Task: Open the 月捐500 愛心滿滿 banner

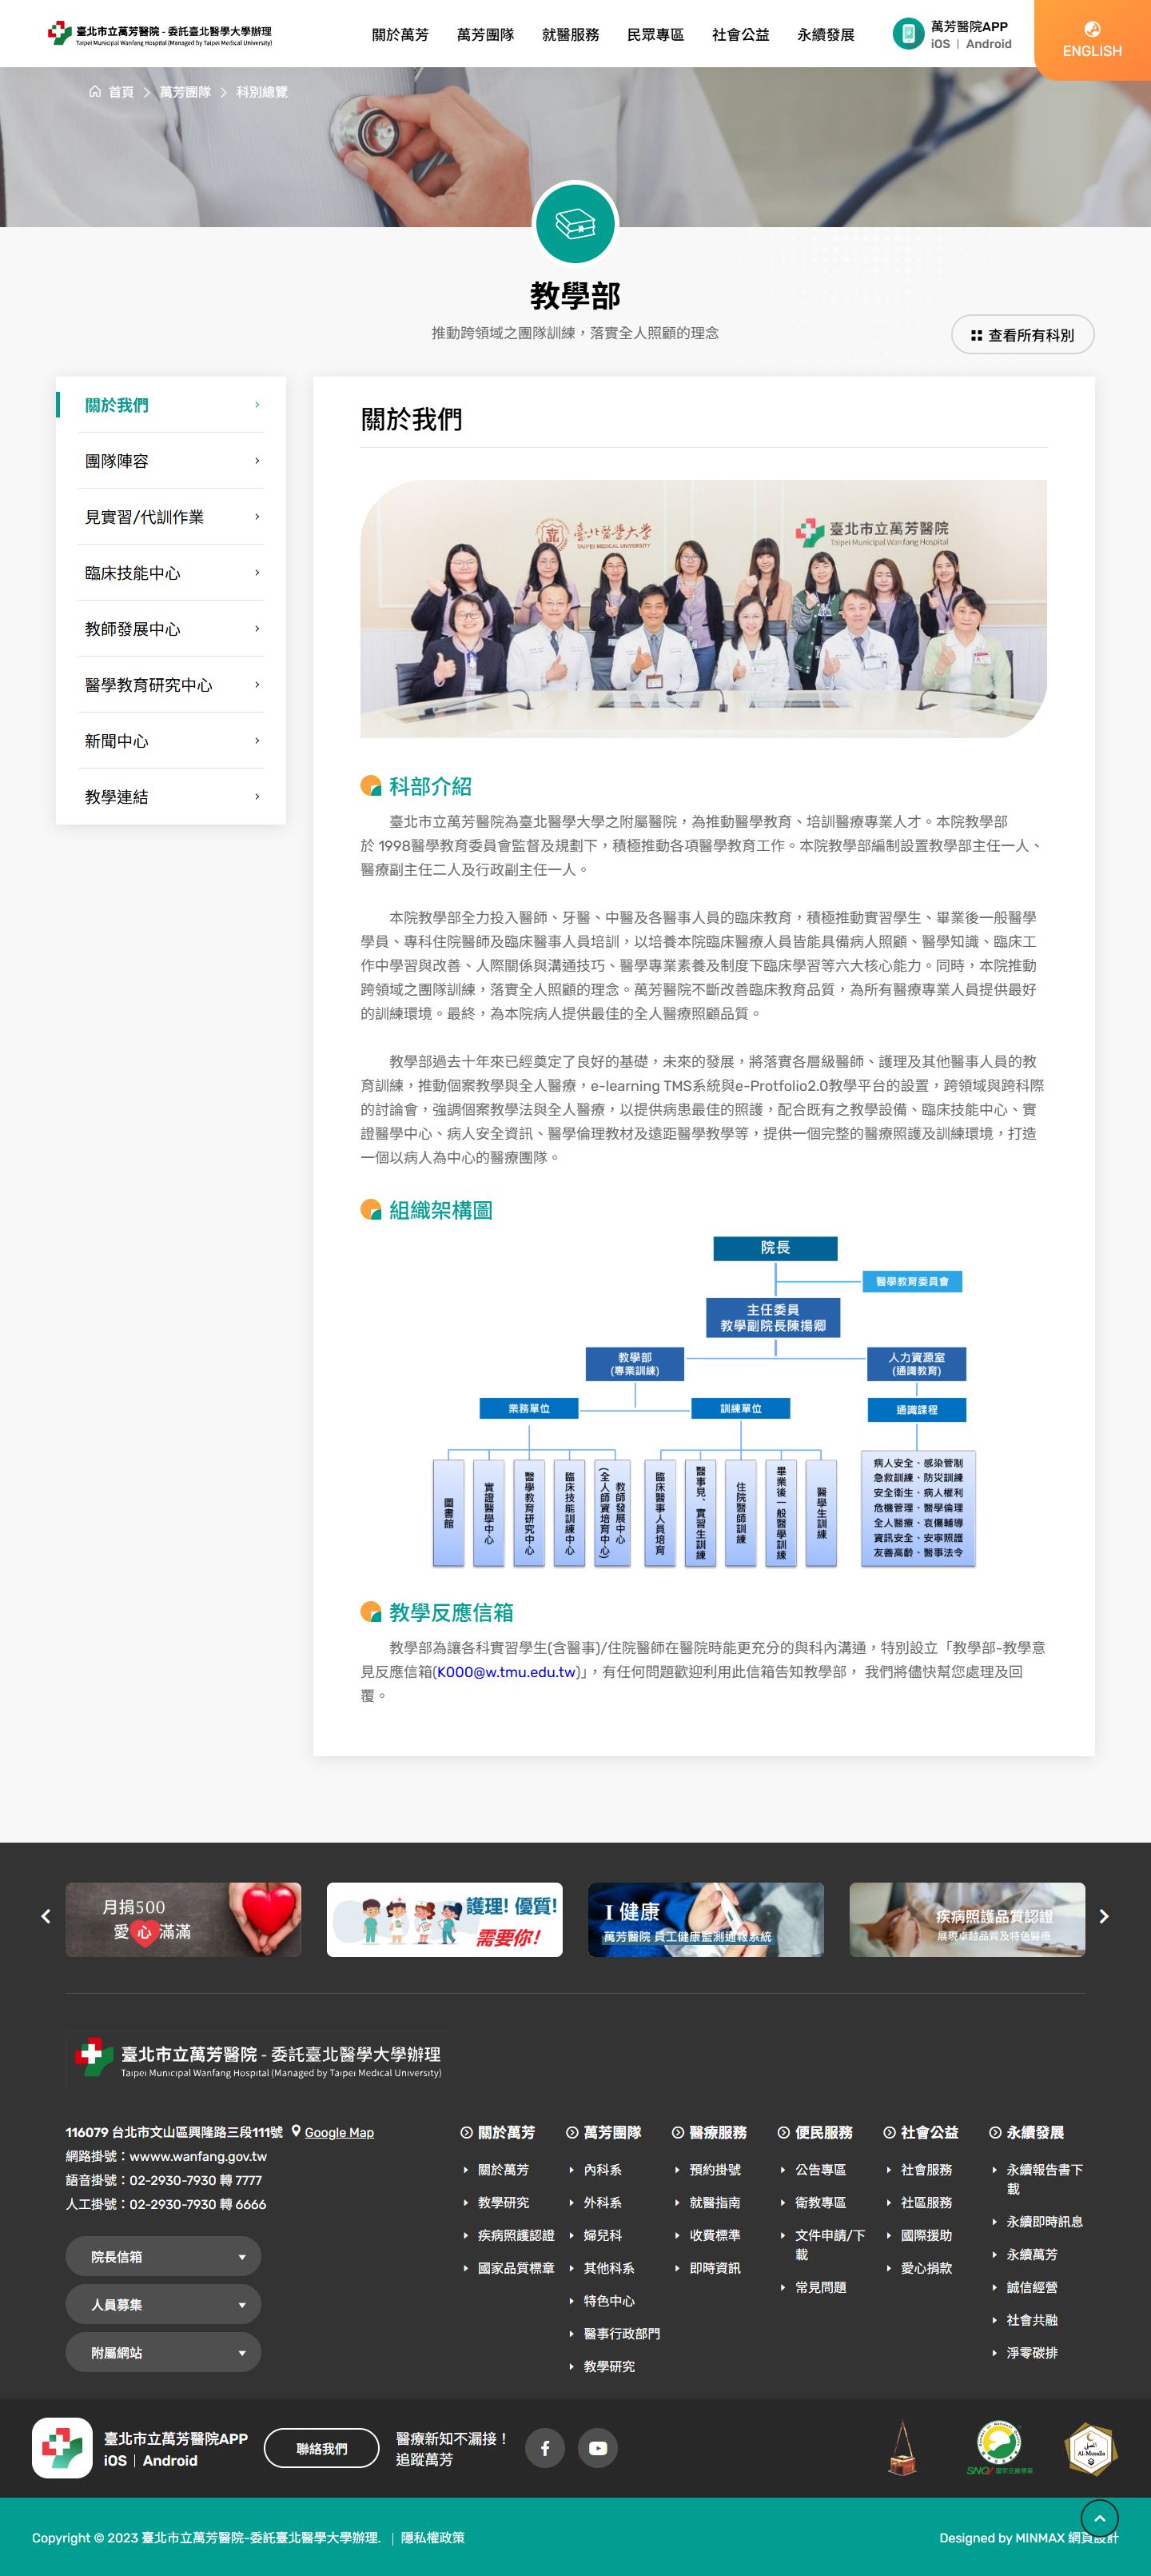Action: pyautogui.click(x=183, y=1919)
